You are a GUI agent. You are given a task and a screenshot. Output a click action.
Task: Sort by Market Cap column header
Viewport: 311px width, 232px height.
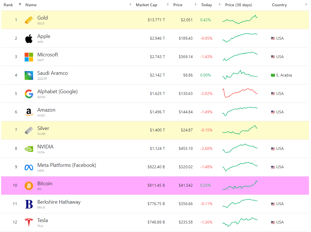tap(146, 5)
